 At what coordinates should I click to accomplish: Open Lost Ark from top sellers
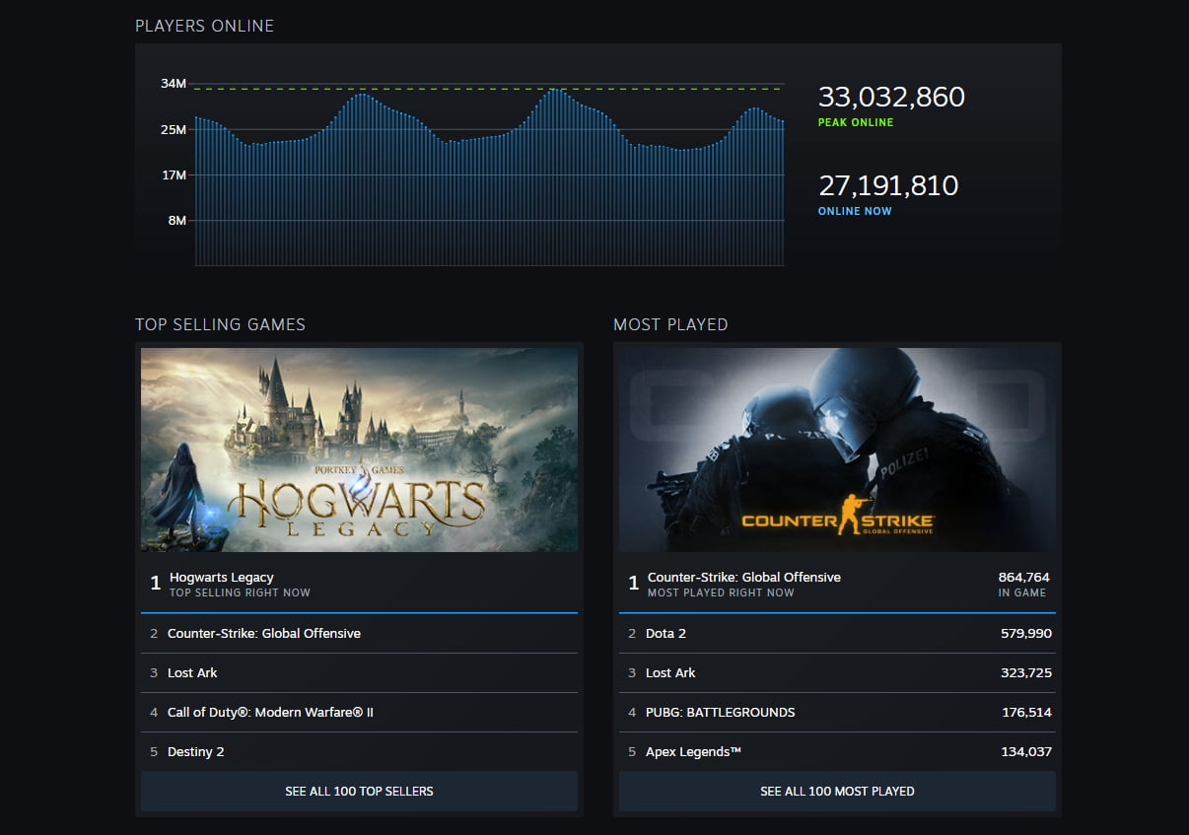click(194, 672)
